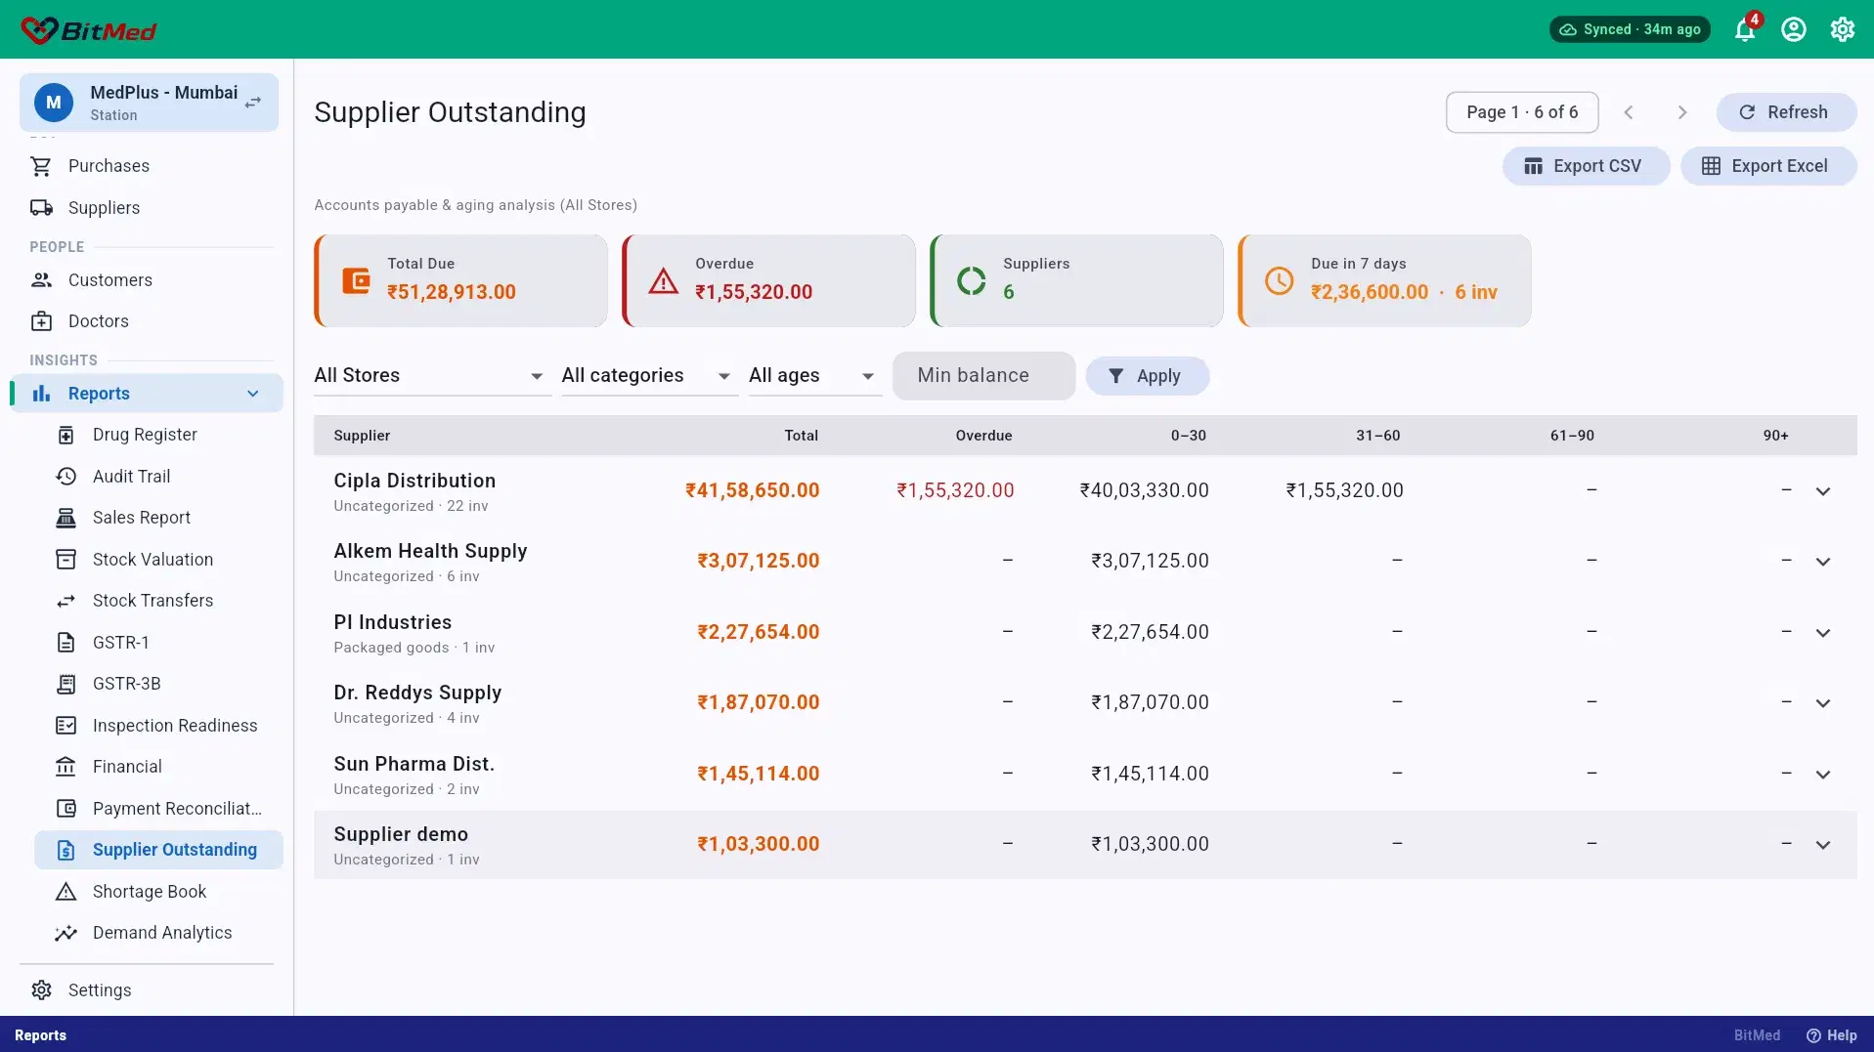Open the Stock Valuation report
The width and height of the screenshot is (1874, 1052).
pyautogui.click(x=158, y=560)
